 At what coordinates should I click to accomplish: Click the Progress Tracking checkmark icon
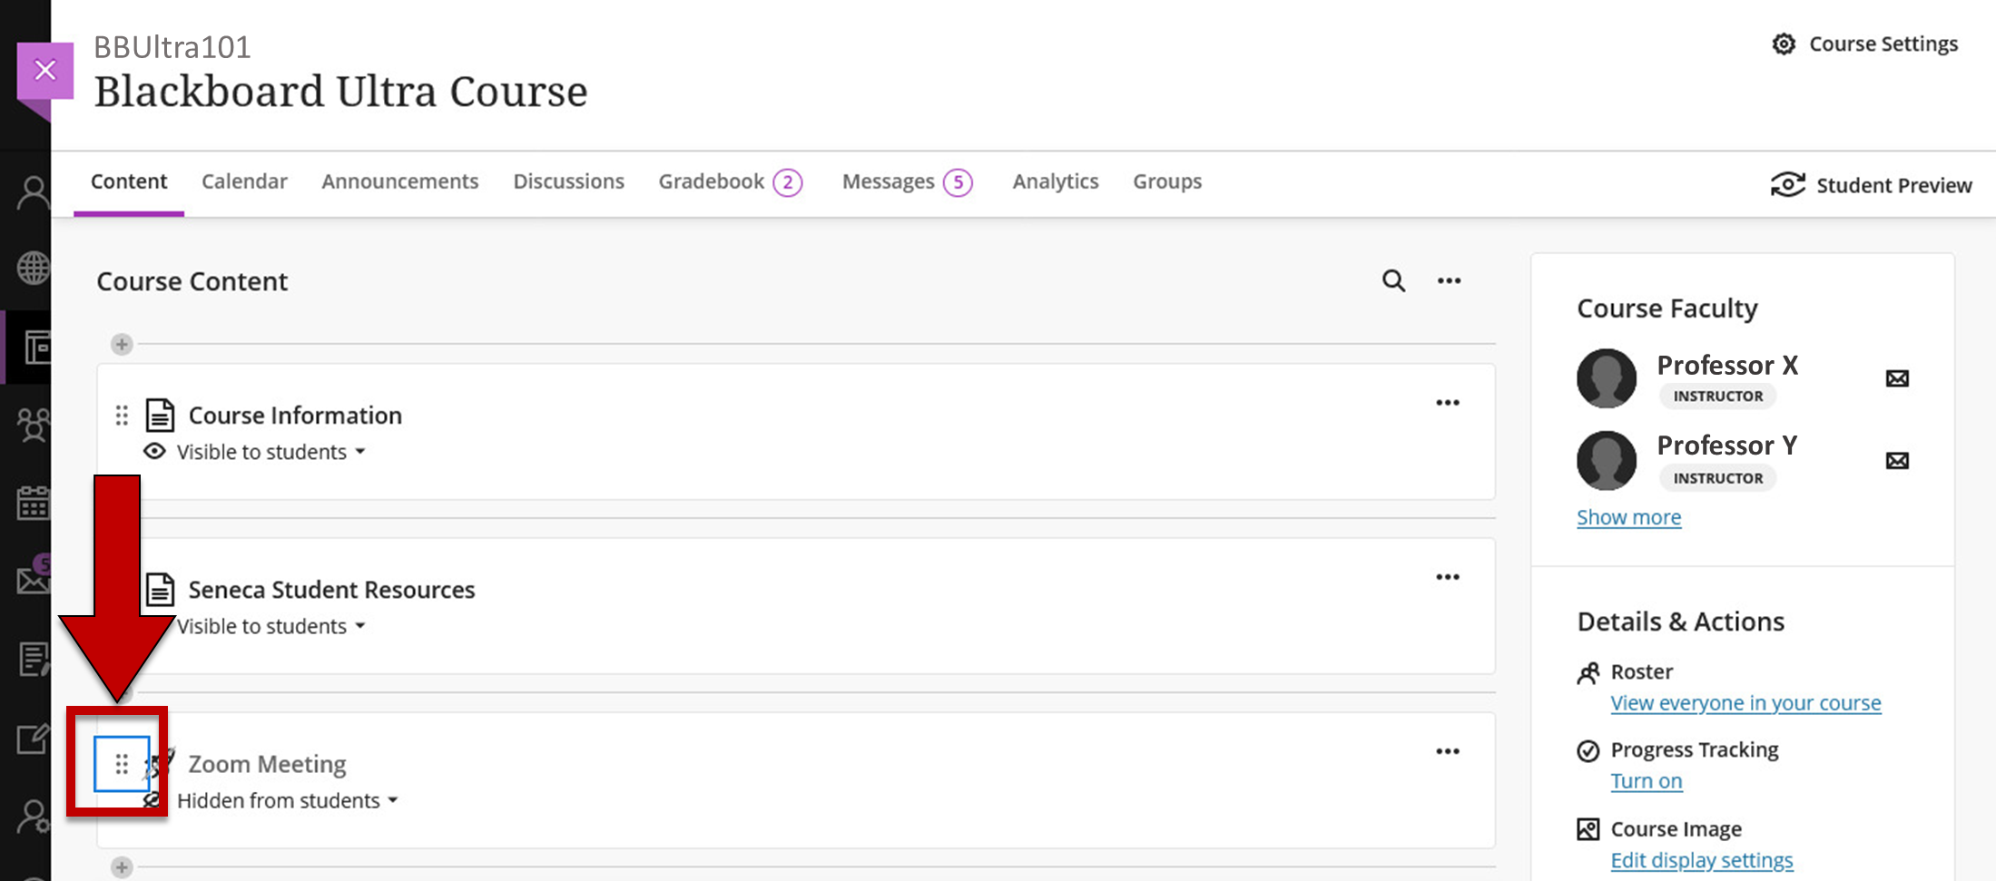coord(1588,750)
